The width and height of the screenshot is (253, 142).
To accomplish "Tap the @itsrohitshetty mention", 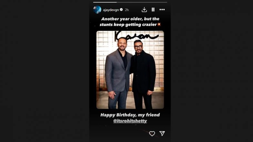I will pos(130,121).
